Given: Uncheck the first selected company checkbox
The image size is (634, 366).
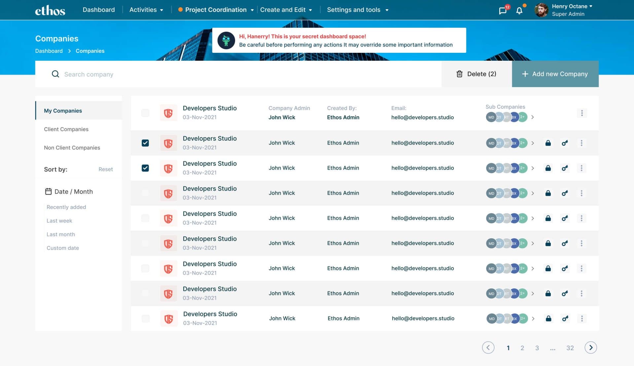Looking at the screenshot, I should [145, 143].
